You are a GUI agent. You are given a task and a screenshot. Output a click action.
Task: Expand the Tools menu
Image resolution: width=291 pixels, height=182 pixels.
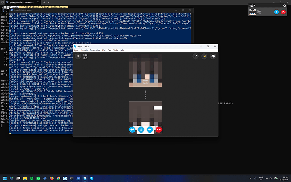click(x=116, y=50)
